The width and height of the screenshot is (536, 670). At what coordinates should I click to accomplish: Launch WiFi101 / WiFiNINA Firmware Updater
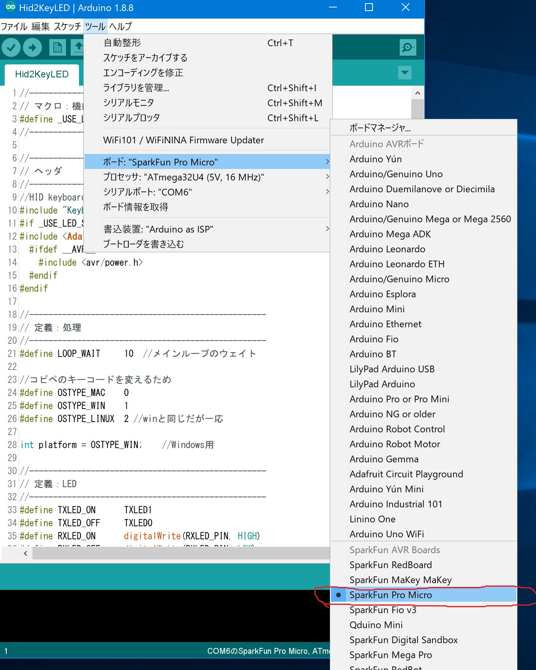click(208, 140)
